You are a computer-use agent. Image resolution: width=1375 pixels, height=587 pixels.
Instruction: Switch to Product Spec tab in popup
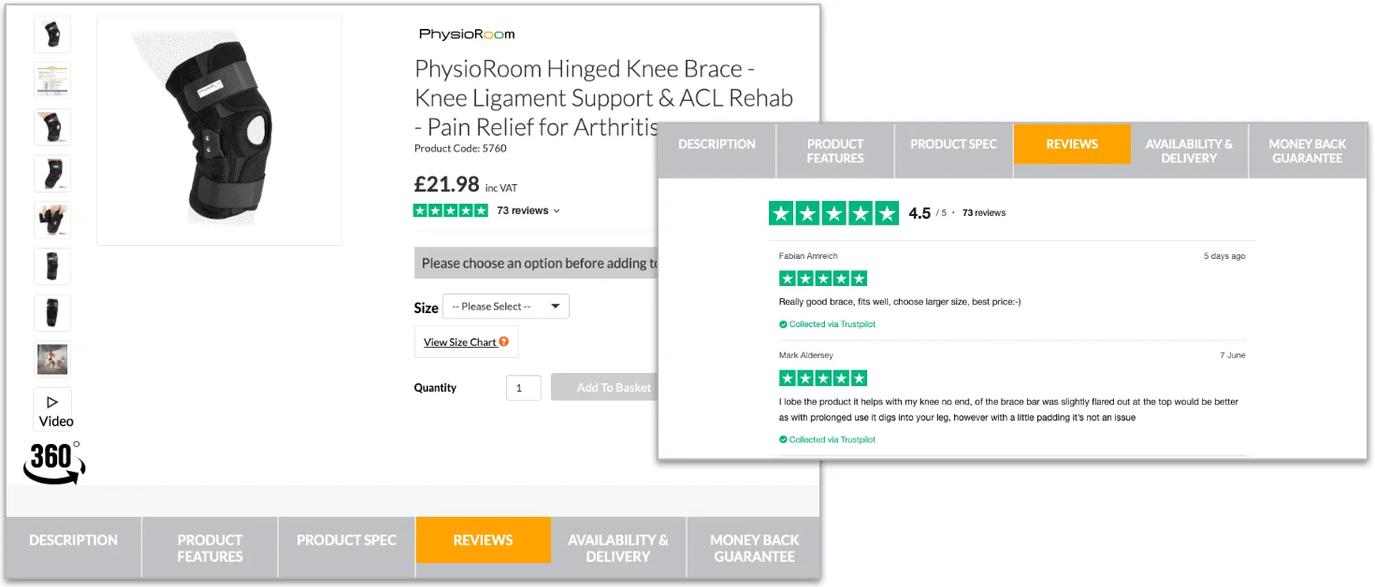tap(953, 145)
